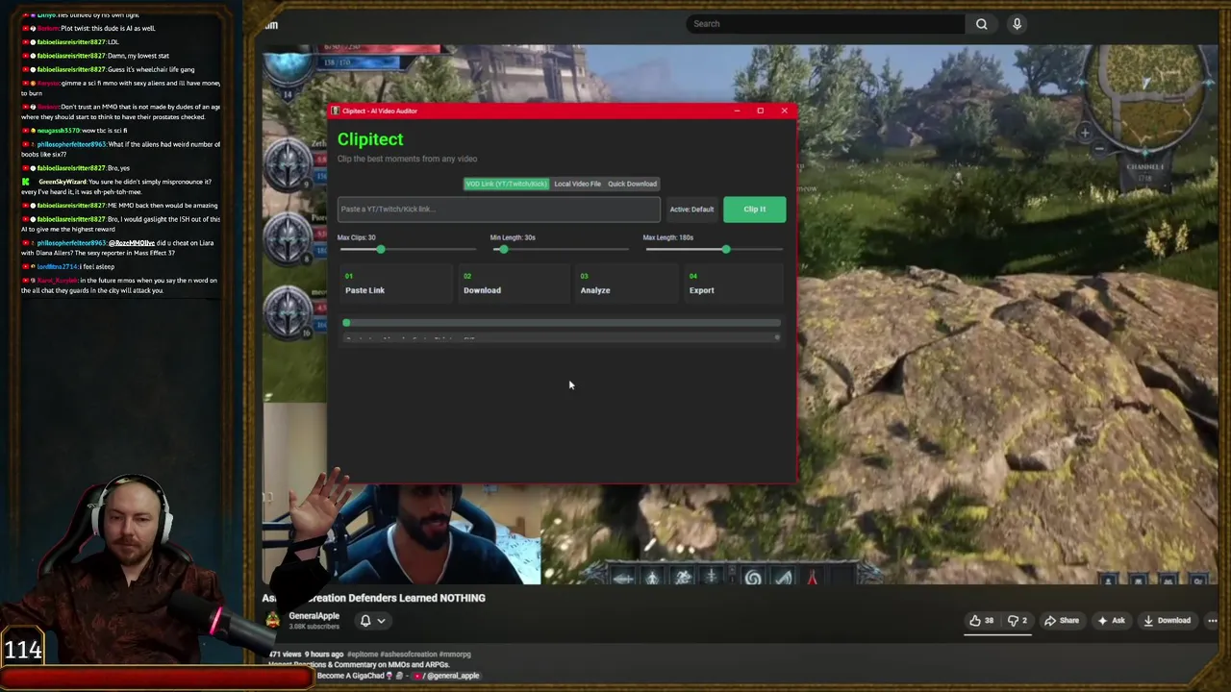1231x692 pixels.
Task: Click the green Clip It button
Action: tap(754, 210)
